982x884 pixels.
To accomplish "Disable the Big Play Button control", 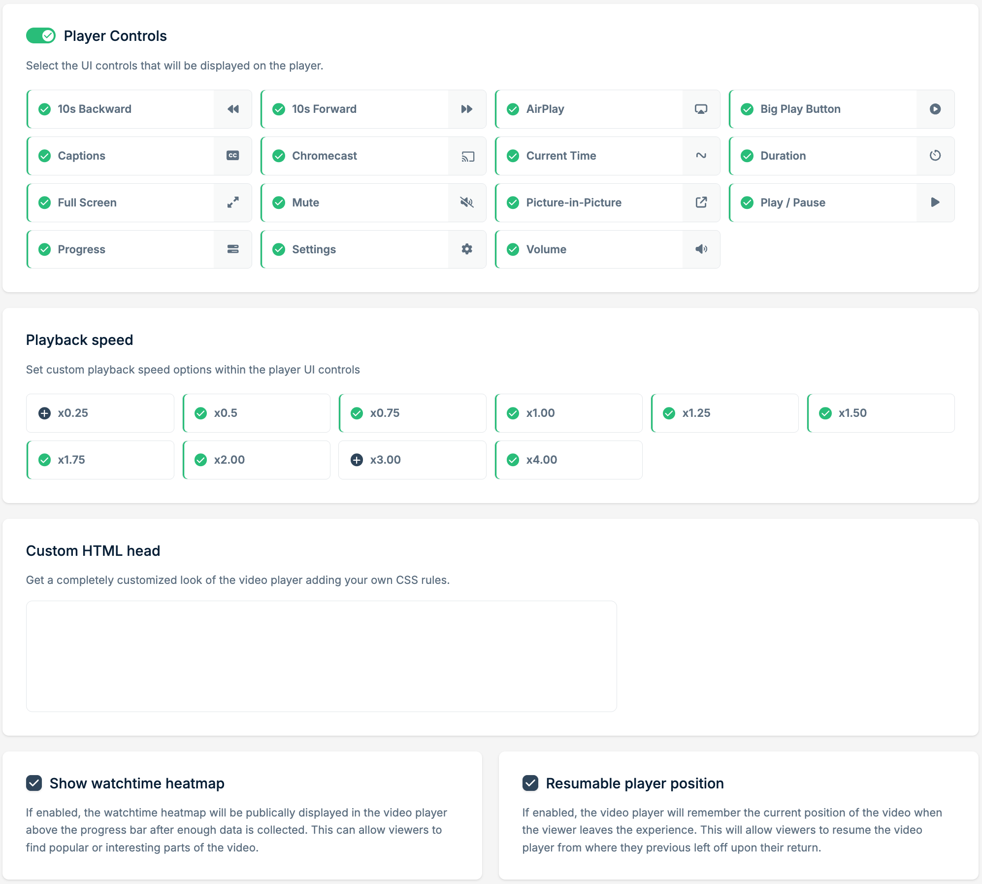I will point(822,109).
